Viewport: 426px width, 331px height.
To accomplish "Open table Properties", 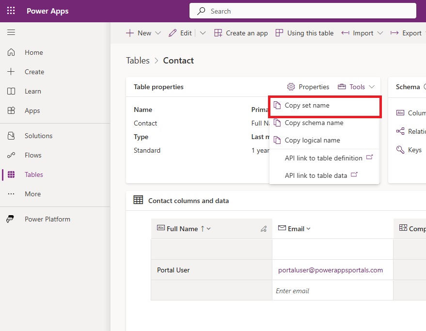I will coord(308,87).
